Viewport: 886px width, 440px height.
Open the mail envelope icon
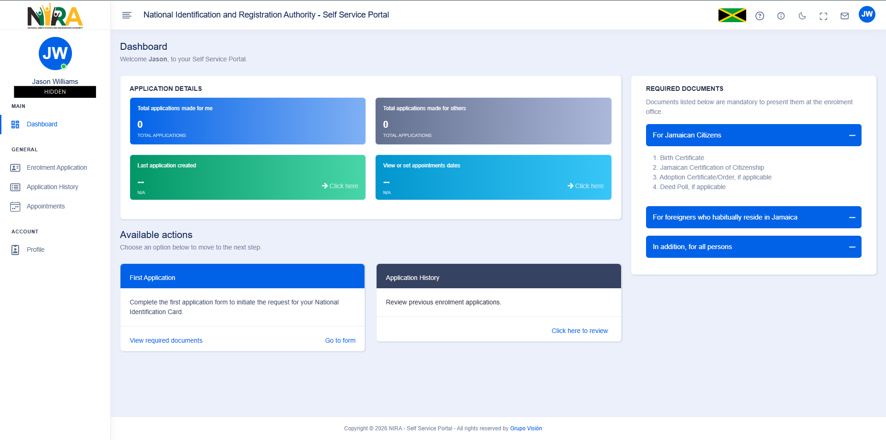tap(844, 16)
